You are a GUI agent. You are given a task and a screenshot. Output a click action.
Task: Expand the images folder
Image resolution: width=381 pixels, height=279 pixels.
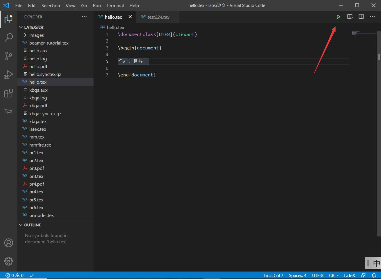(x=25, y=35)
